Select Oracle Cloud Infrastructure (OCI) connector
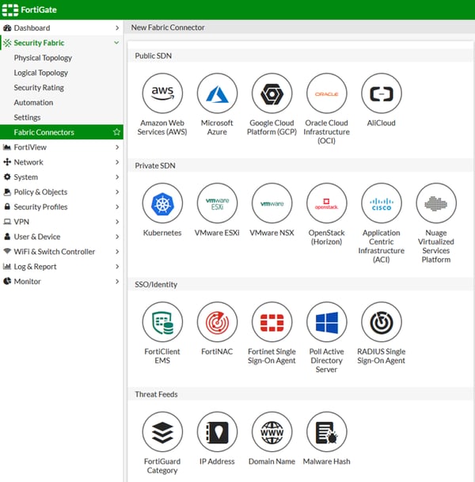475x482 pixels. (326, 93)
